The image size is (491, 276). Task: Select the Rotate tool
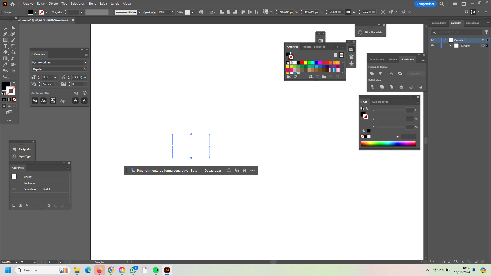pos(13,46)
